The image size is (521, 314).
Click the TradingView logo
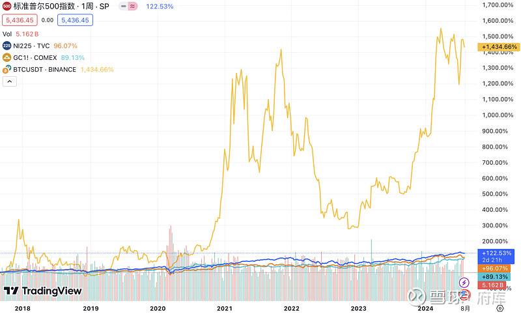point(42,291)
